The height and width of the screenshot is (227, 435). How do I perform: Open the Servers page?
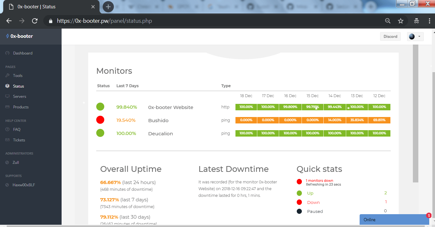20,97
